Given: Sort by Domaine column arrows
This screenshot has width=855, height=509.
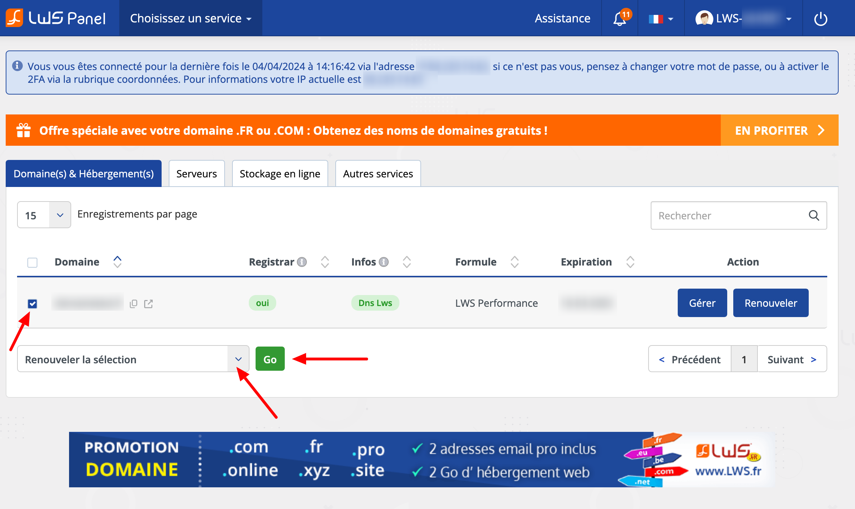Looking at the screenshot, I should [117, 262].
